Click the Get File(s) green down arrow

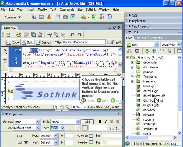(147, 51)
